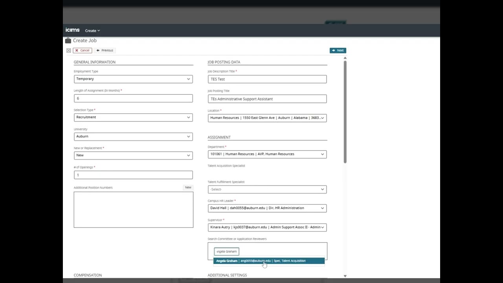This screenshot has width=503, height=283.
Task: Click the Next button
Action: click(338, 50)
